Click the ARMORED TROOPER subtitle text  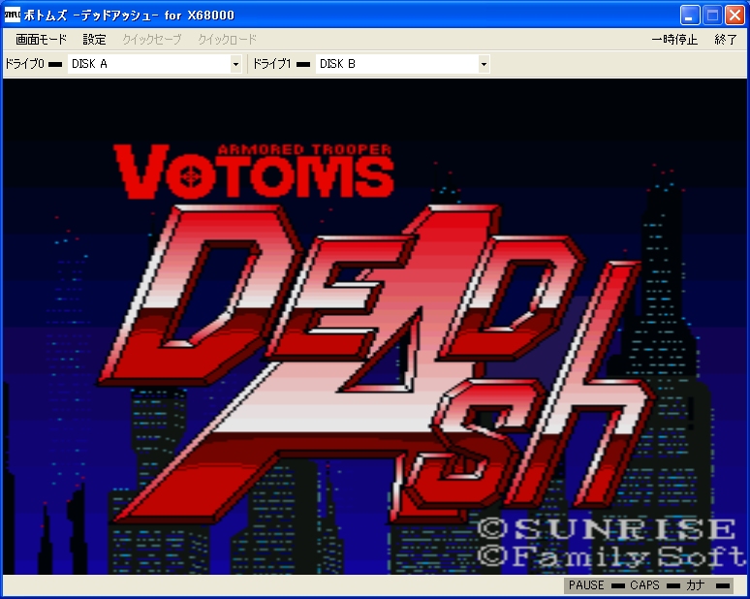coord(304,149)
